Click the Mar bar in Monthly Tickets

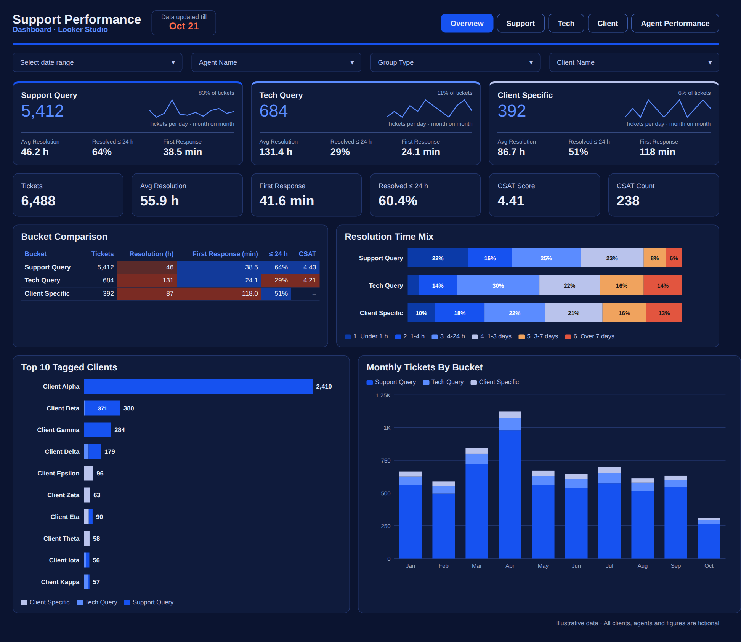pos(476,503)
